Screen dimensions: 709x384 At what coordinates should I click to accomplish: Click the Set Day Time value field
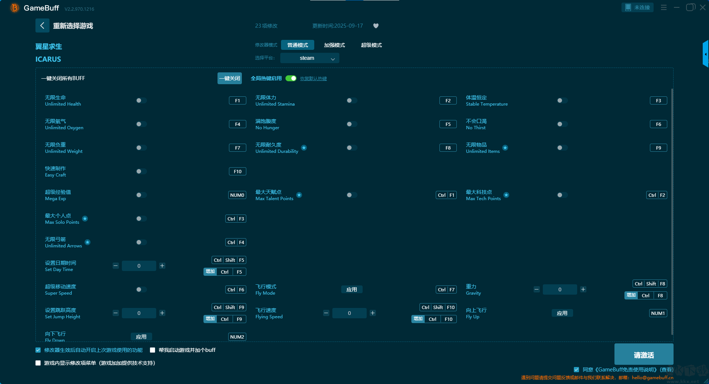click(x=139, y=266)
